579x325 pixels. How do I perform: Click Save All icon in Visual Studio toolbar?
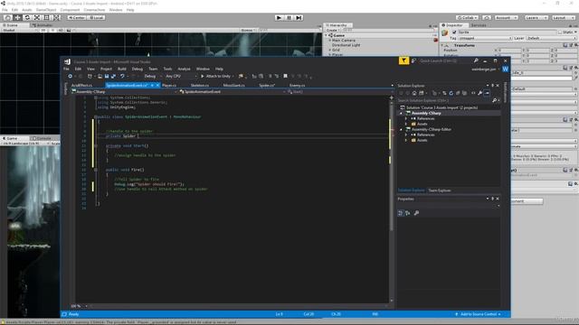pyautogui.click(x=113, y=76)
